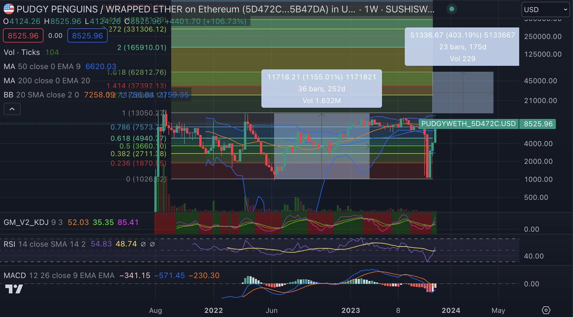Click the 403.19% price range measure box
The image size is (573, 317).
(x=461, y=46)
